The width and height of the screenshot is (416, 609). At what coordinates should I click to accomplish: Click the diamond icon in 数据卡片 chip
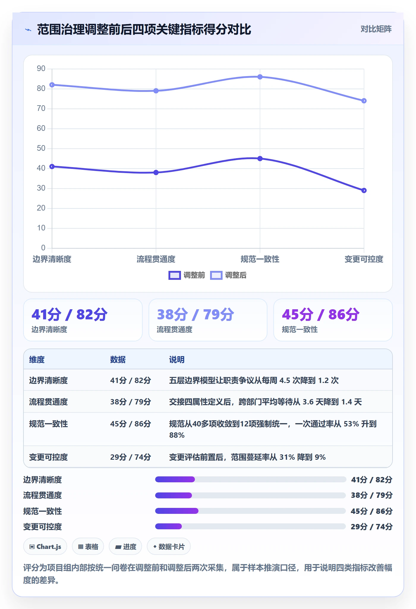point(155,547)
